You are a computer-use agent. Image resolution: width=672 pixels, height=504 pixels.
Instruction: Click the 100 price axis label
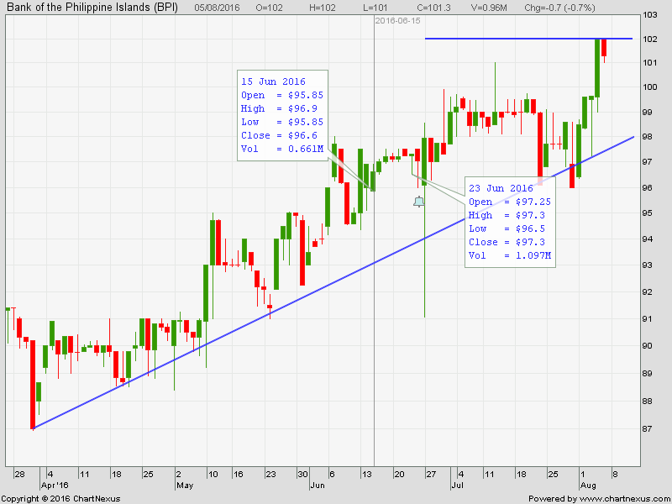[x=650, y=87]
